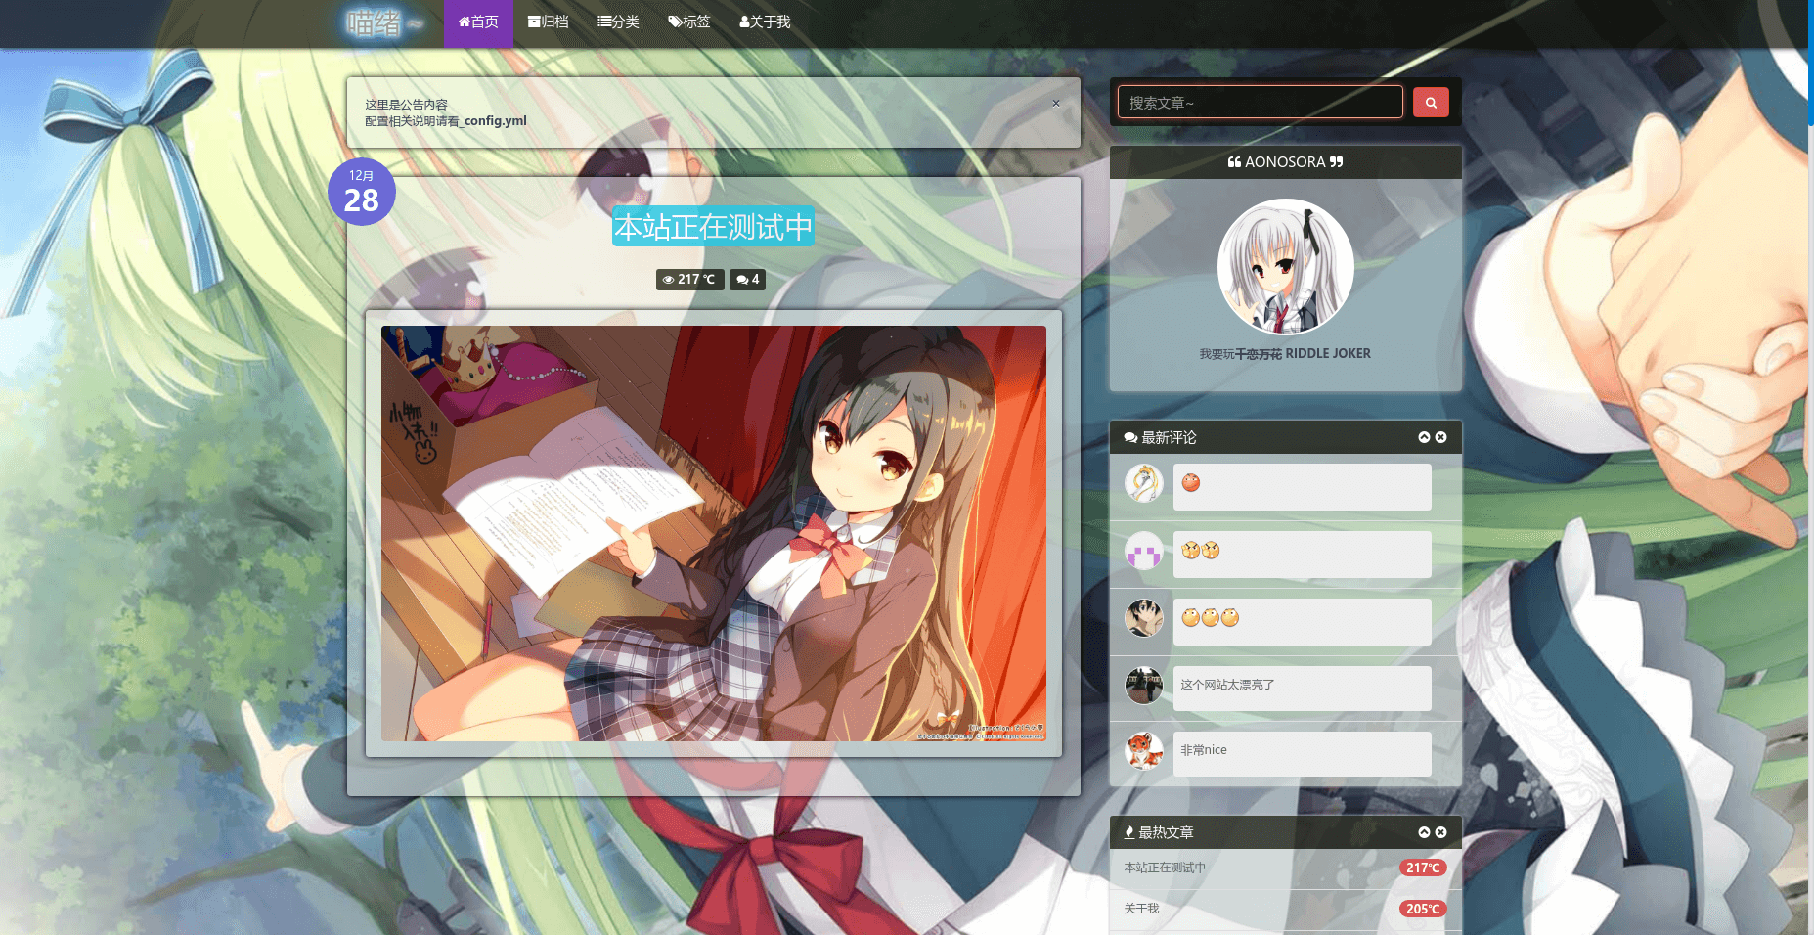
Task: Dismiss the announcement box with its × button
Action: click(1055, 103)
